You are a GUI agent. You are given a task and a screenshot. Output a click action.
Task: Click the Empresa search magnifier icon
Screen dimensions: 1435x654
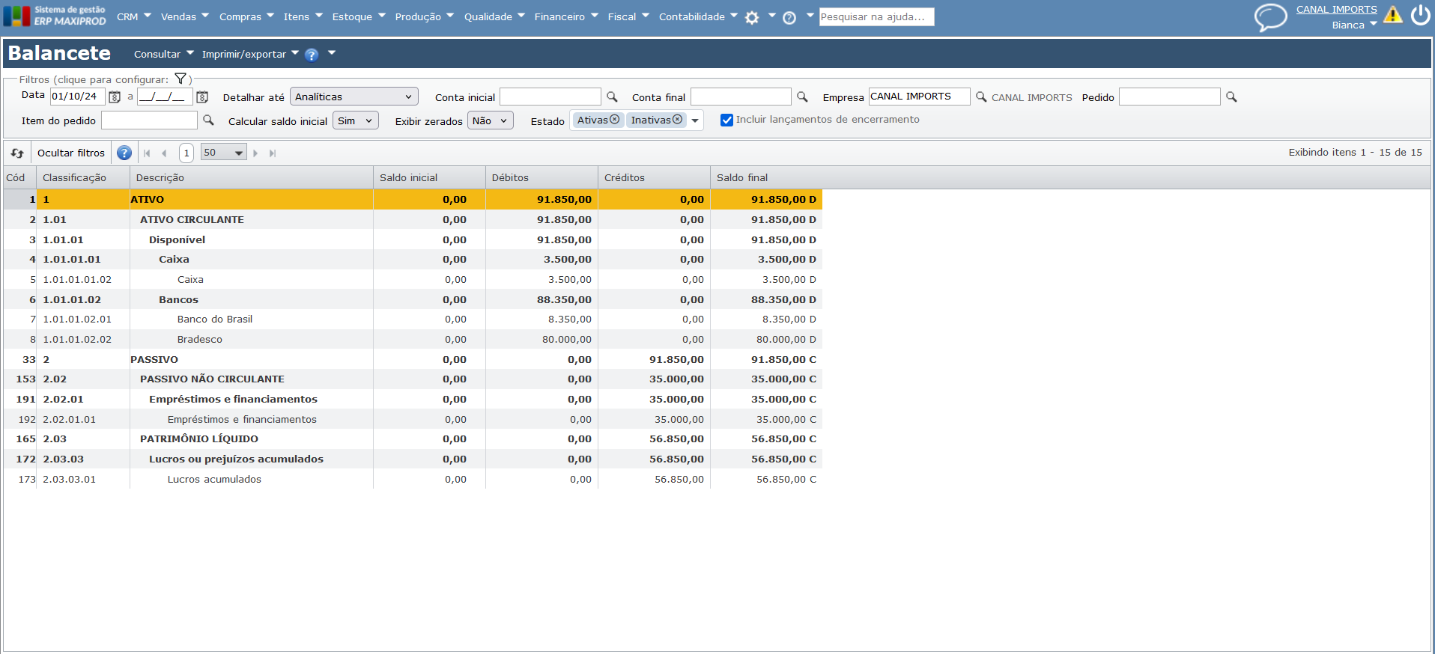[x=981, y=97]
